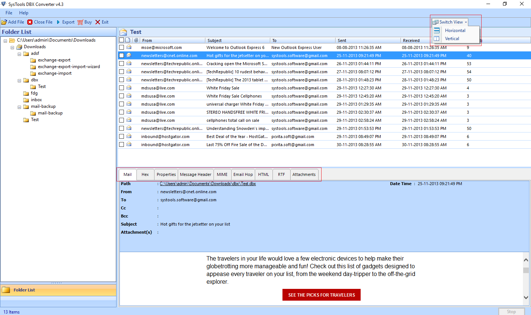Click the preview scrollbar up arrow
Image resolution: width=531 pixels, height=315 pixels.
point(526,260)
